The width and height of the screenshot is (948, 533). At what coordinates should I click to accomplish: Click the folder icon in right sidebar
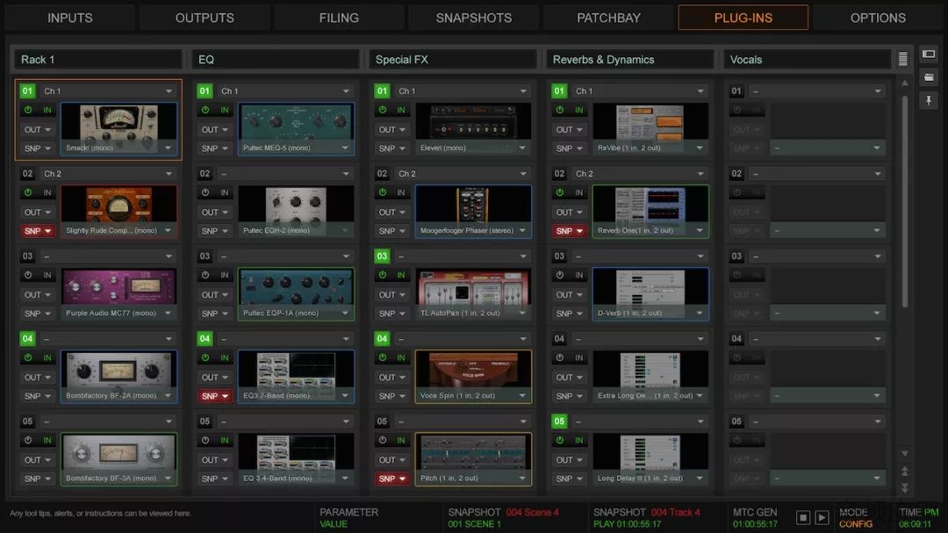[x=929, y=77]
